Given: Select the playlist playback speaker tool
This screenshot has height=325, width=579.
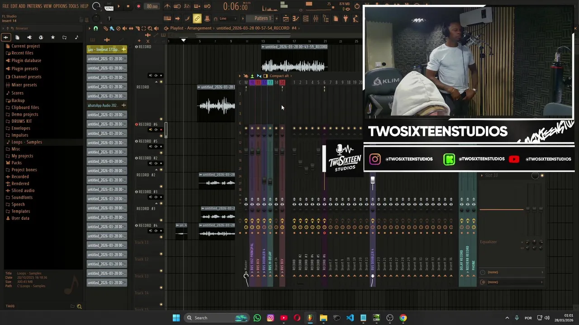Looking at the screenshot, I should (156, 28).
